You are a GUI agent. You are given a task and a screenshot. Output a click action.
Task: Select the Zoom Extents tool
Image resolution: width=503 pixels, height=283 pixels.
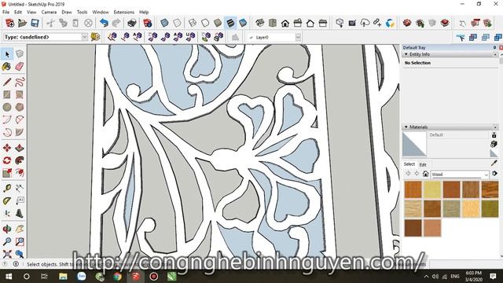7,254
